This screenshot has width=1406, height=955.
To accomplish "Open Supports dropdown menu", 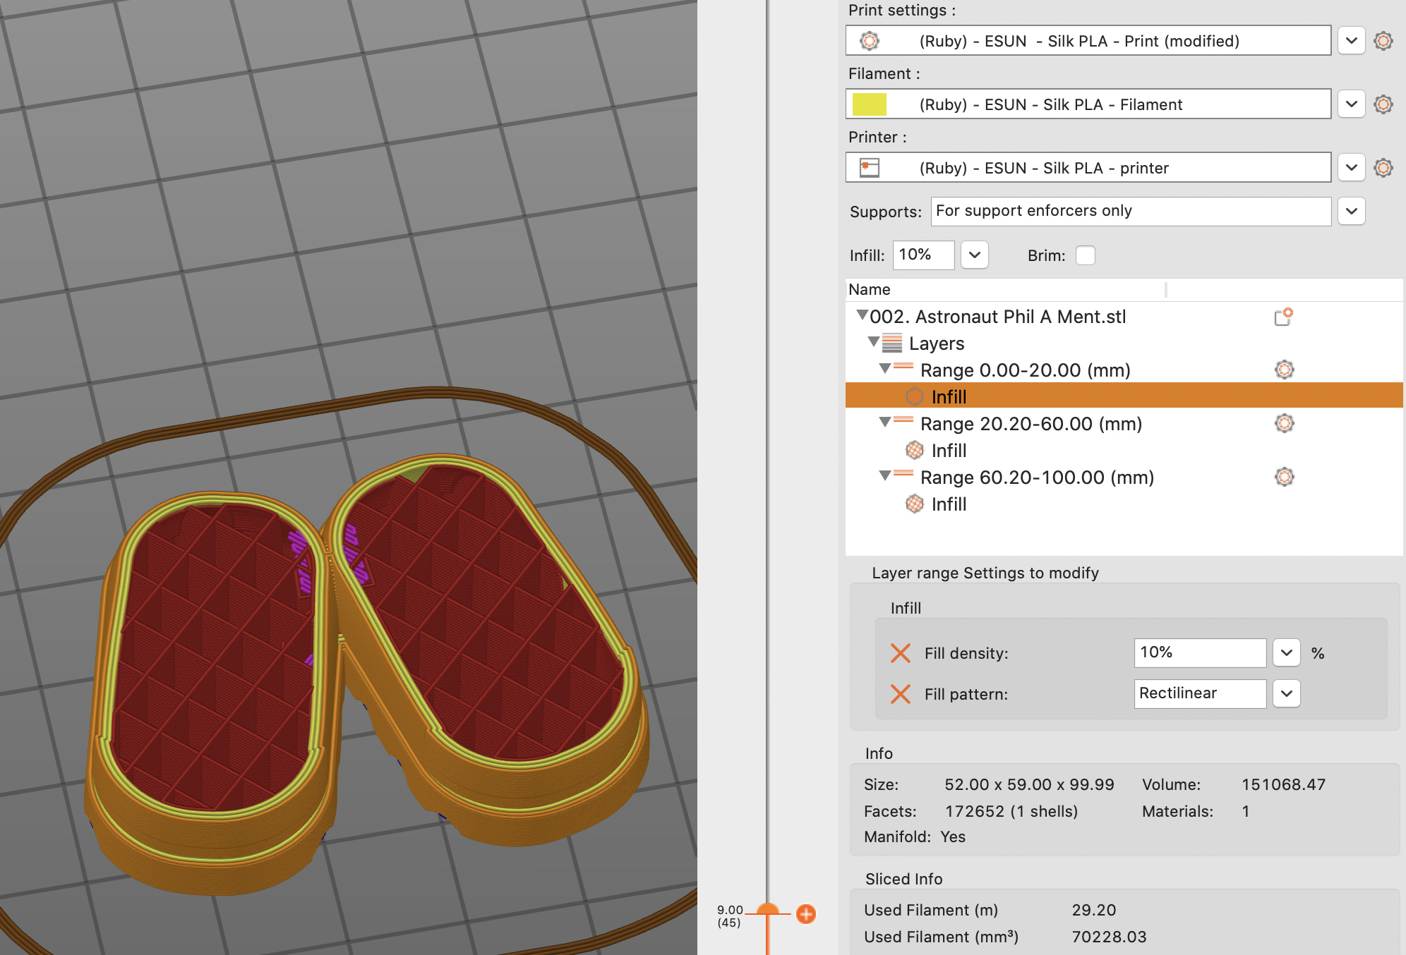I will coord(1351,211).
